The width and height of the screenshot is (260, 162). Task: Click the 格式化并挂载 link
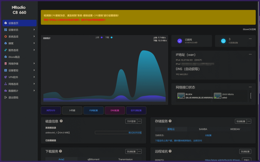tap(135, 133)
